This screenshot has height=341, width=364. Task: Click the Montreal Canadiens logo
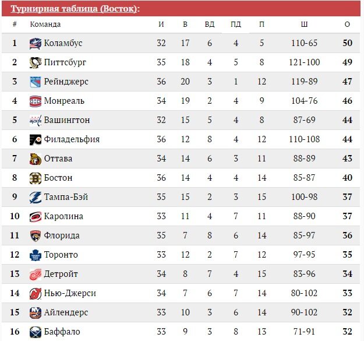click(36, 101)
